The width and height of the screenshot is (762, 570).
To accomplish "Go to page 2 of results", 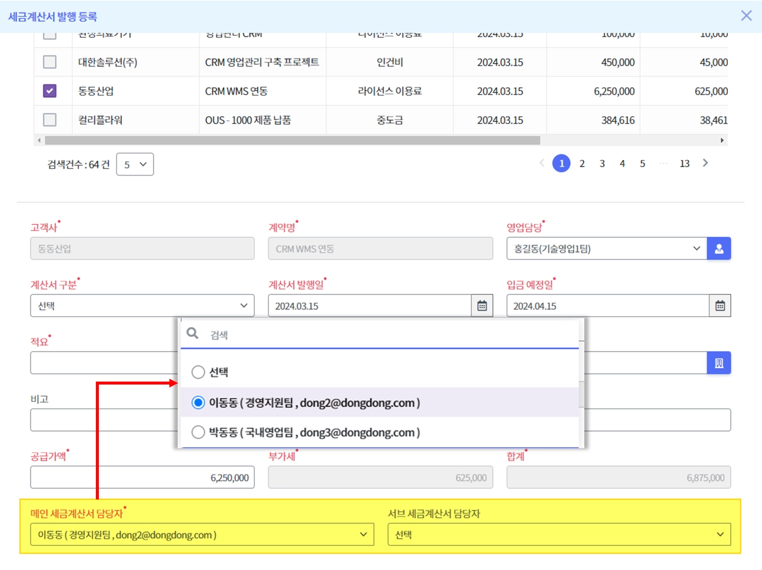I will pos(582,164).
